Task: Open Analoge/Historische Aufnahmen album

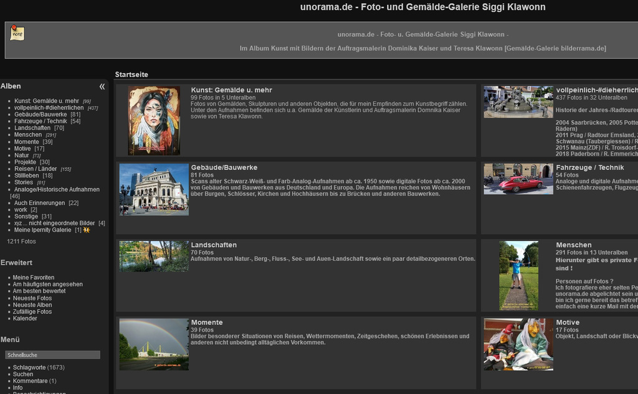Action: tap(57, 189)
